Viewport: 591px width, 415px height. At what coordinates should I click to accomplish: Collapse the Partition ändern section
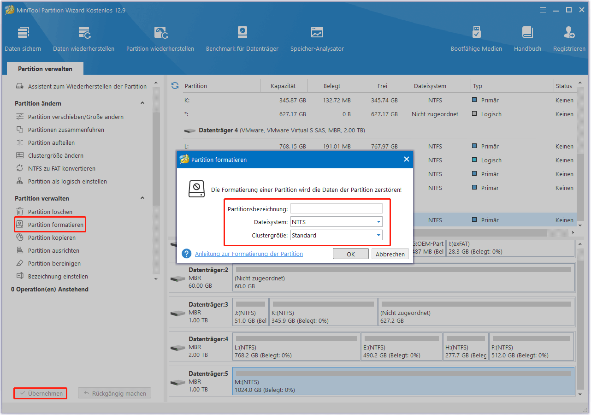142,103
